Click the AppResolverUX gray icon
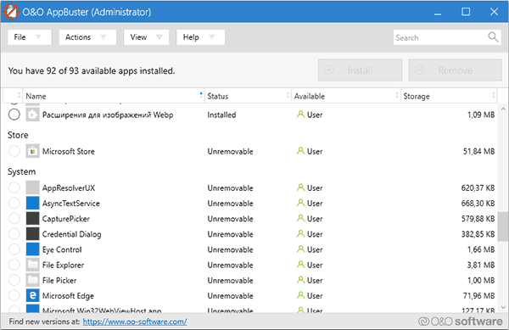 pos(32,187)
